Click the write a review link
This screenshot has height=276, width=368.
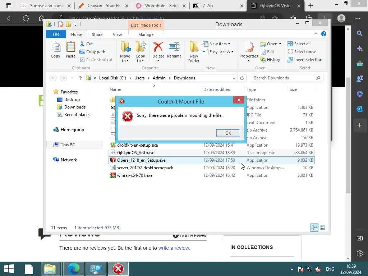point(174,248)
